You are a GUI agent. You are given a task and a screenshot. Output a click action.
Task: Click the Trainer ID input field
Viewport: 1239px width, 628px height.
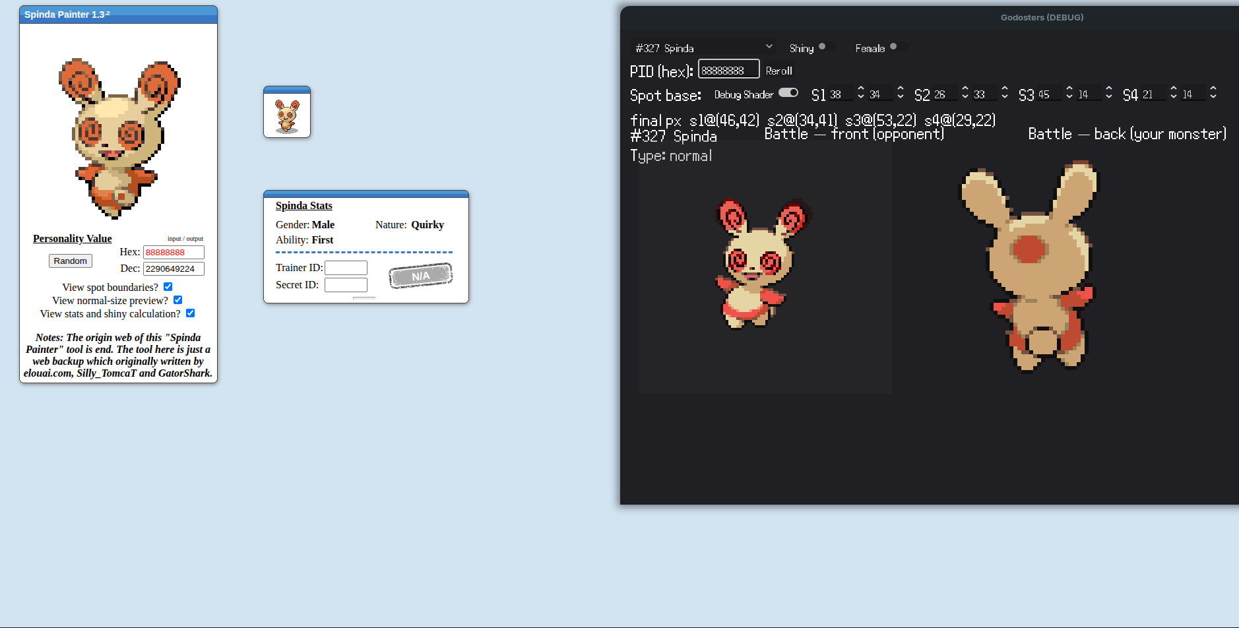click(346, 267)
